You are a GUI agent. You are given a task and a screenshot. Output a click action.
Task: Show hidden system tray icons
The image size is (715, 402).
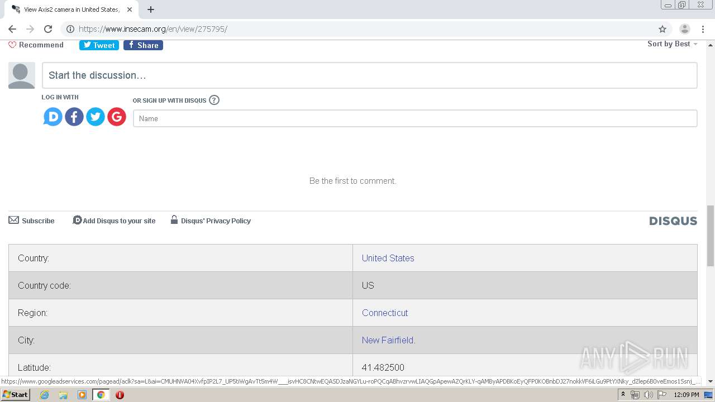pyautogui.click(x=623, y=395)
